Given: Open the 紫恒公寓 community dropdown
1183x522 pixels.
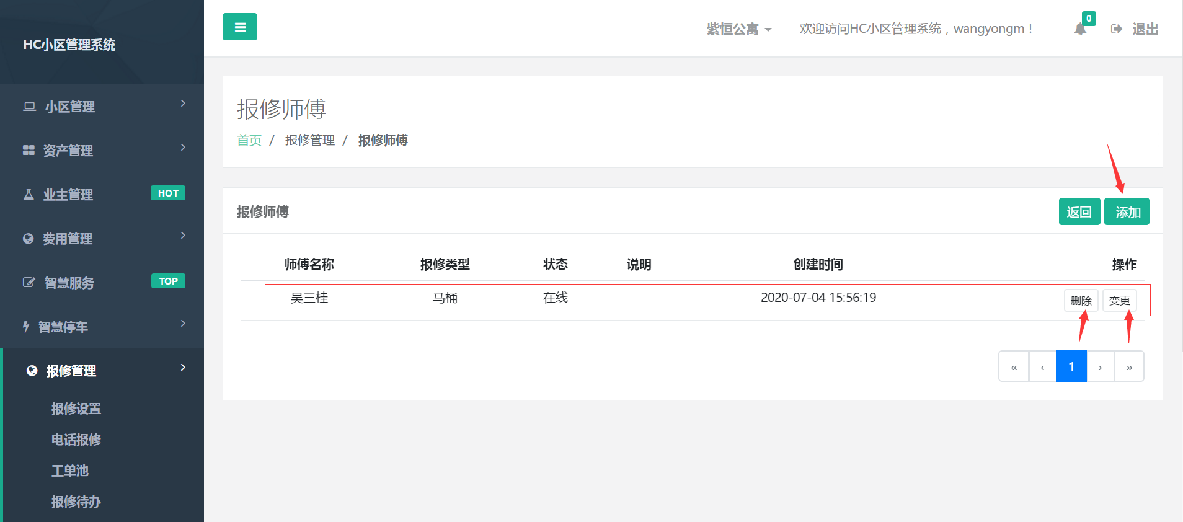Looking at the screenshot, I should [x=738, y=29].
